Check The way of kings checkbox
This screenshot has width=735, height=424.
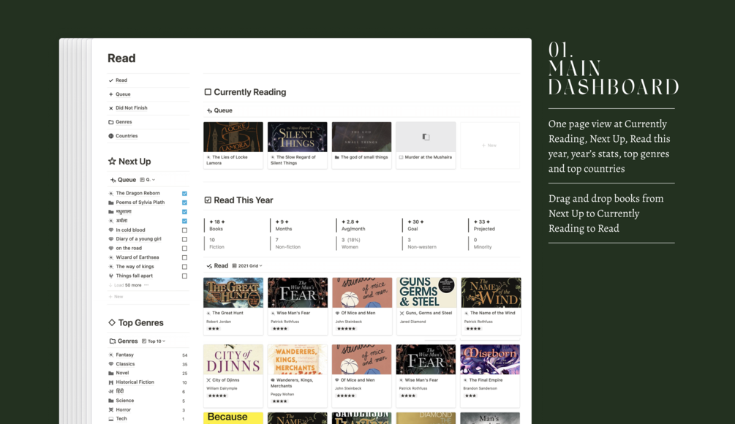[185, 267]
